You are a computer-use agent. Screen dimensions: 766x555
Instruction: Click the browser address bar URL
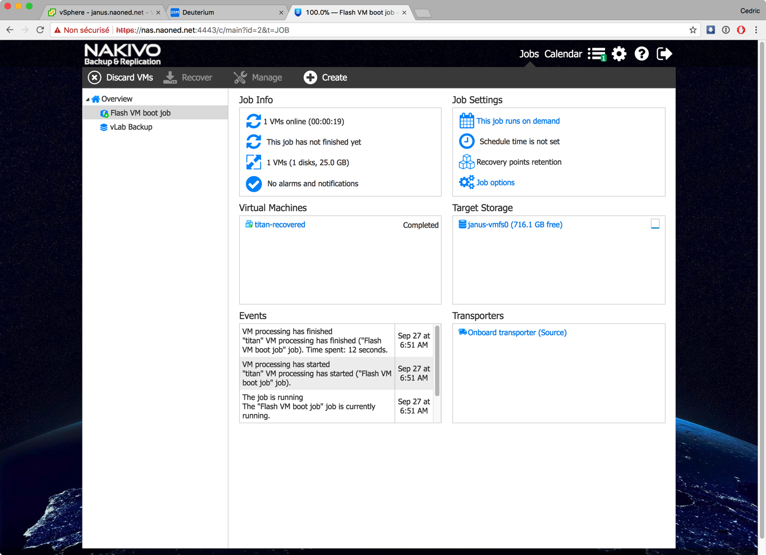click(x=203, y=30)
